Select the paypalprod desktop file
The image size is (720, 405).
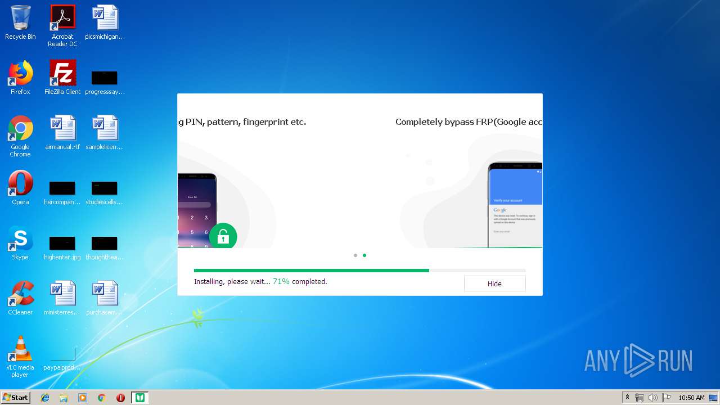pos(62,358)
